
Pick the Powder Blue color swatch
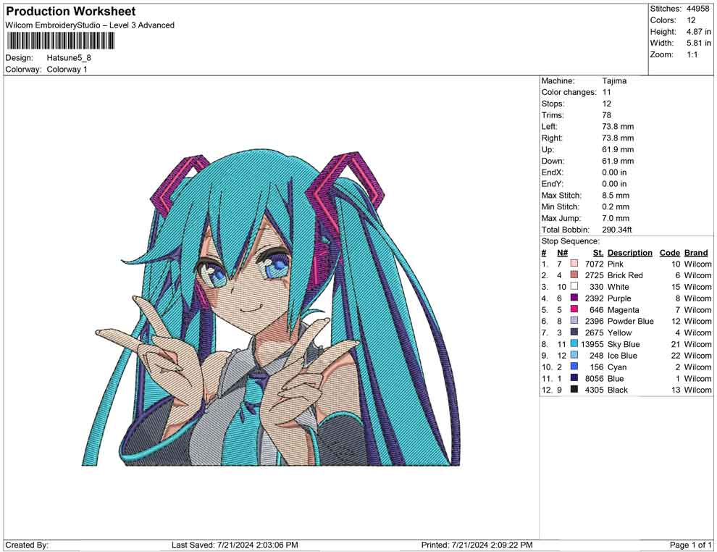pyautogui.click(x=574, y=321)
